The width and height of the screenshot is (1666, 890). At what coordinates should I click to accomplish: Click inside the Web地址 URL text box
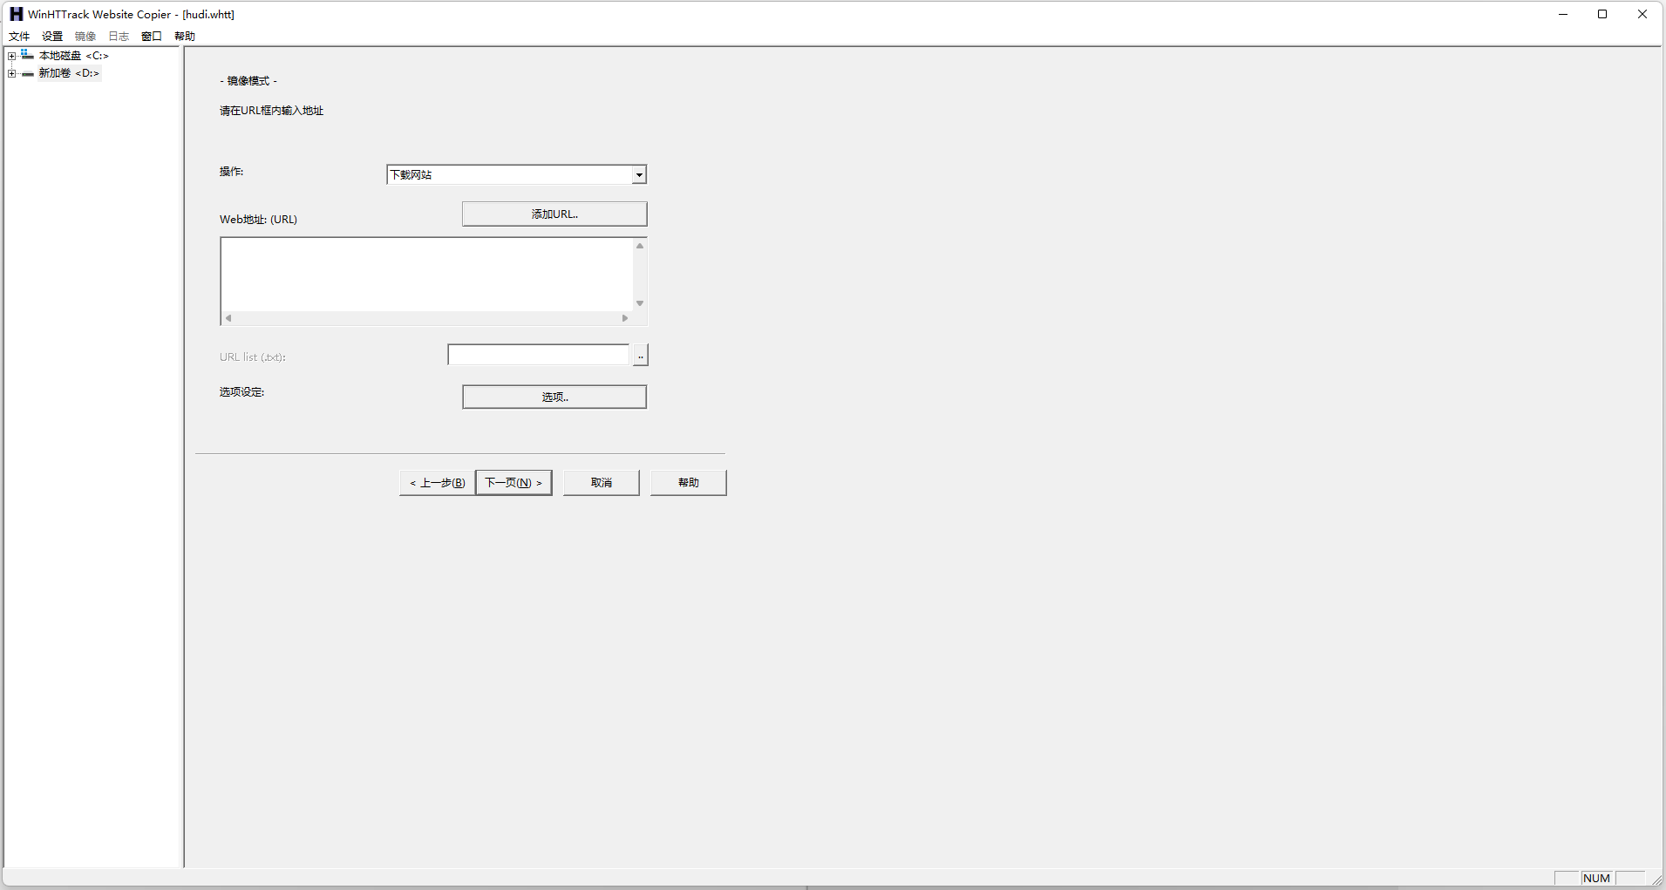point(427,275)
